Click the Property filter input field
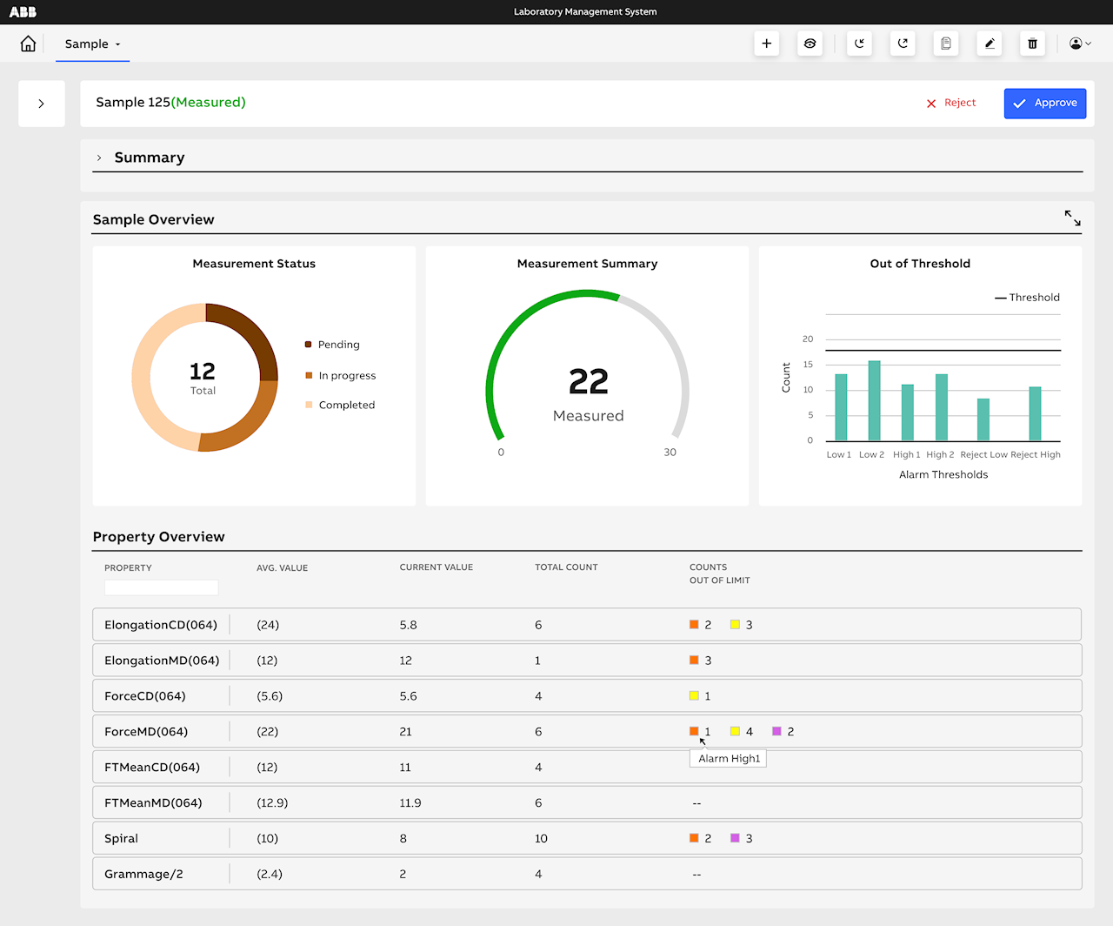The image size is (1113, 926). (x=161, y=587)
